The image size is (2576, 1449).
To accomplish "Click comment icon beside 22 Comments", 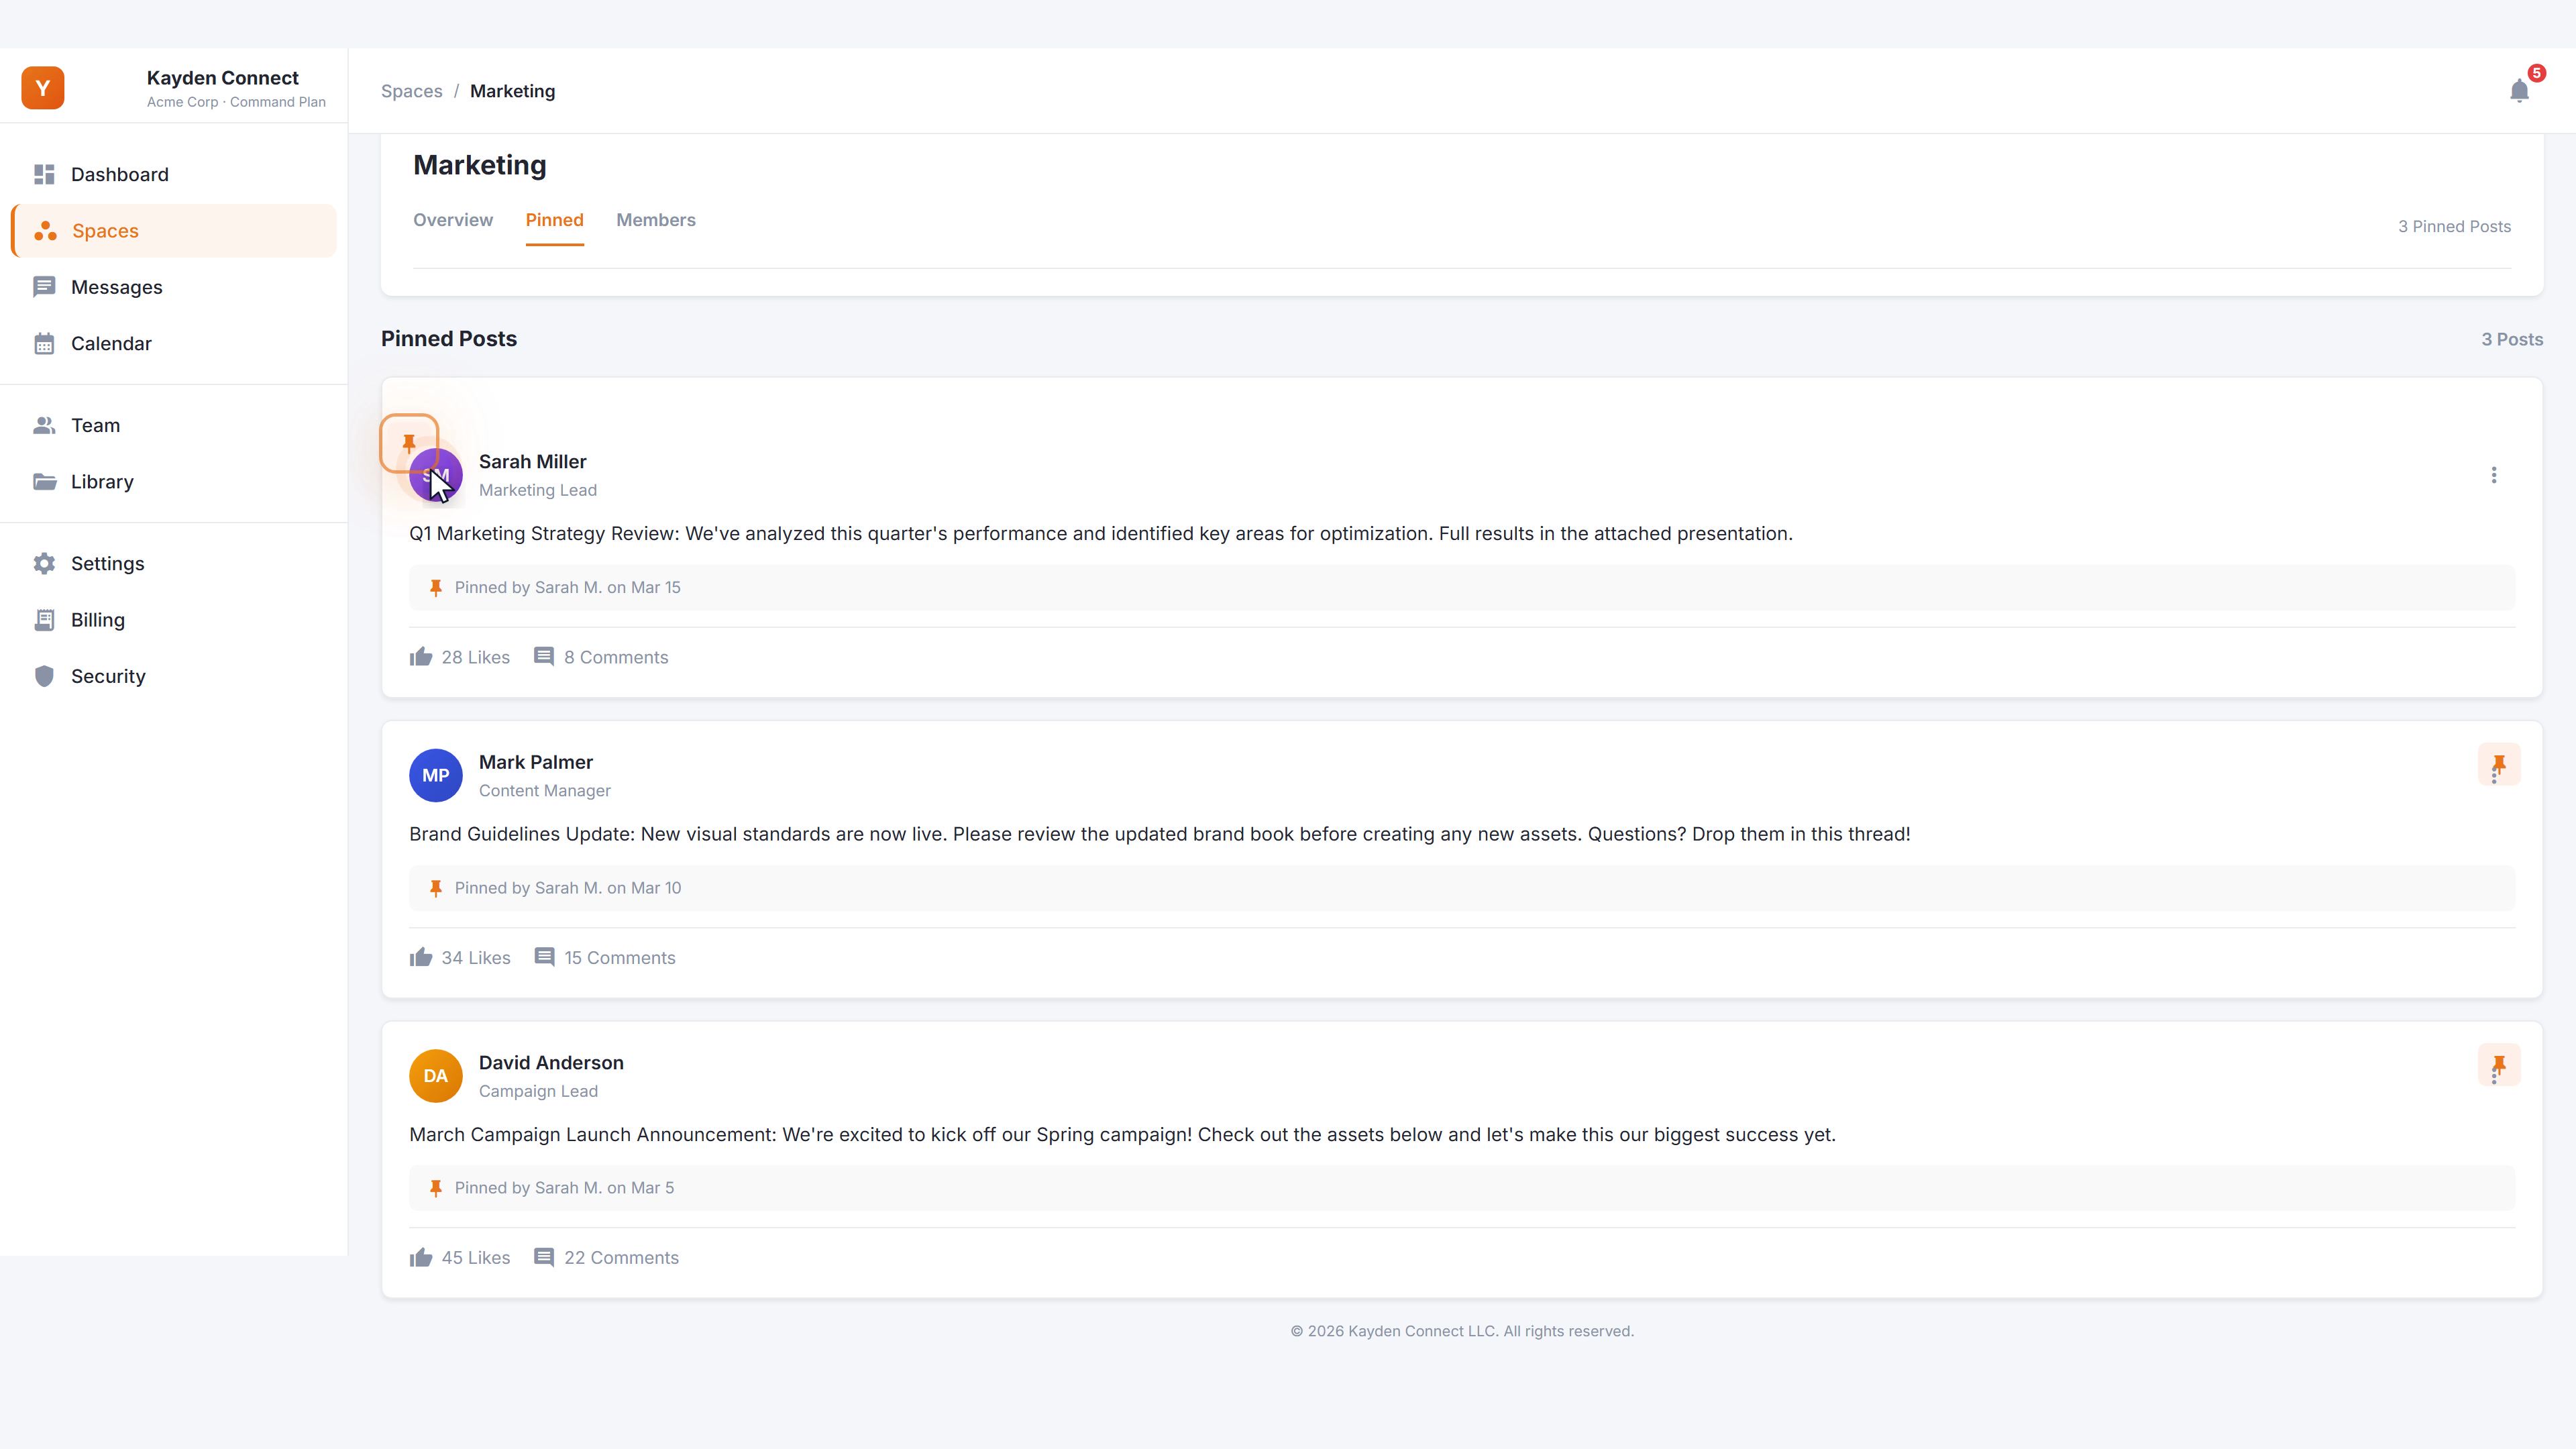I will pyautogui.click(x=544, y=1258).
